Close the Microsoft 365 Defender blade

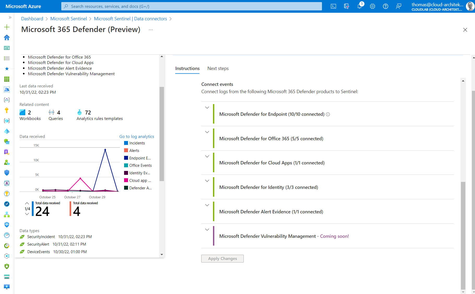point(465,30)
